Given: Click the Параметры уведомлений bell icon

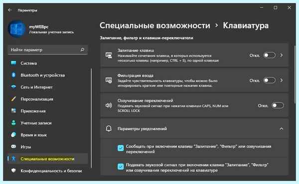Looking at the screenshot, I should 109,129.
